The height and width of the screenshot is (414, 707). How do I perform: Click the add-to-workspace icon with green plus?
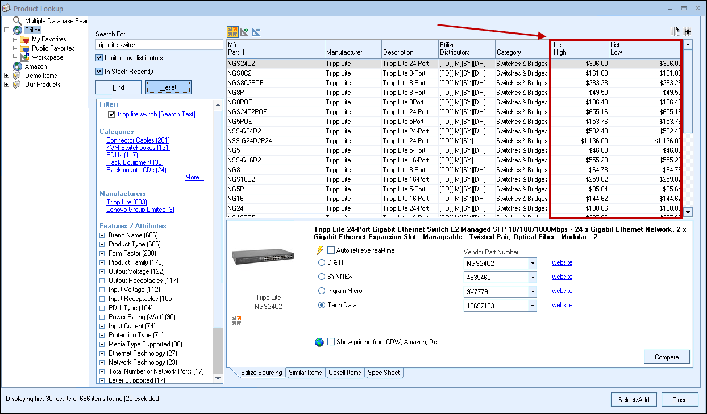click(x=244, y=32)
